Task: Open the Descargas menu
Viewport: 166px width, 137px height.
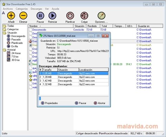Action: (x=36, y=9)
